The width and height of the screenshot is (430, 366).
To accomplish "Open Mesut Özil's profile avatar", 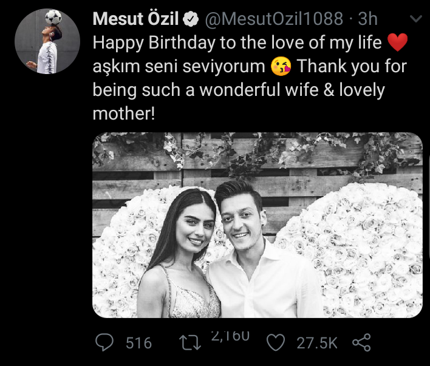I will (x=47, y=42).
